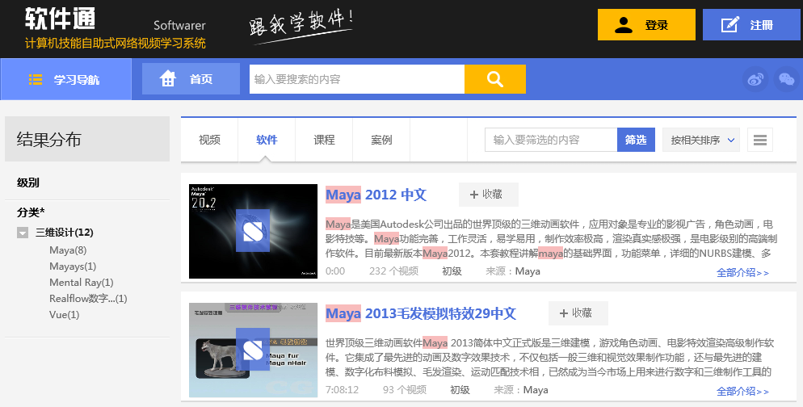Add Maya 2013毛发模拟特效 to 收藏
The image size is (803, 407).
578,313
